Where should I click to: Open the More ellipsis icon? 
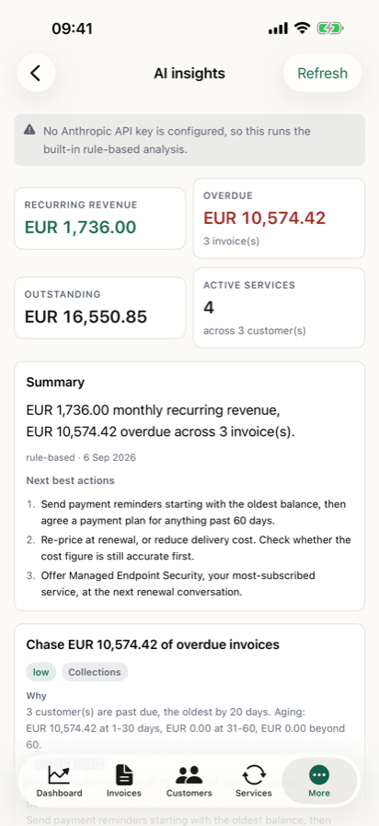coord(319,775)
